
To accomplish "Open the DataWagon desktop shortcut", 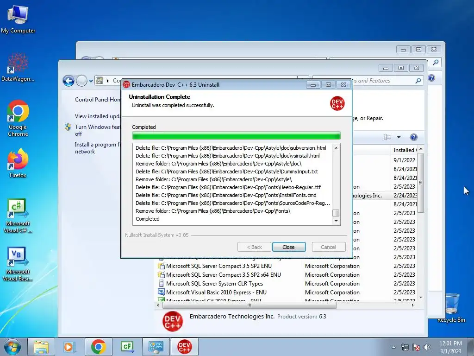I will pyautogui.click(x=18, y=67).
